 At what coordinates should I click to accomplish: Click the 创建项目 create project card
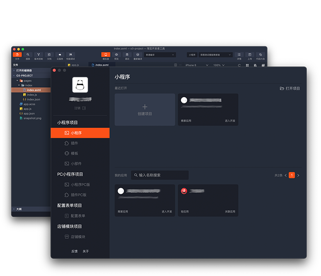point(145,110)
